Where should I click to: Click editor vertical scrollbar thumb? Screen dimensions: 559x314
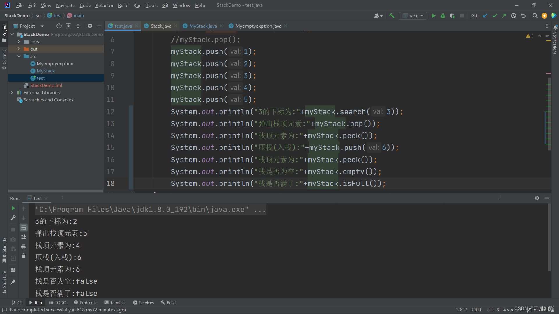pos(549,114)
